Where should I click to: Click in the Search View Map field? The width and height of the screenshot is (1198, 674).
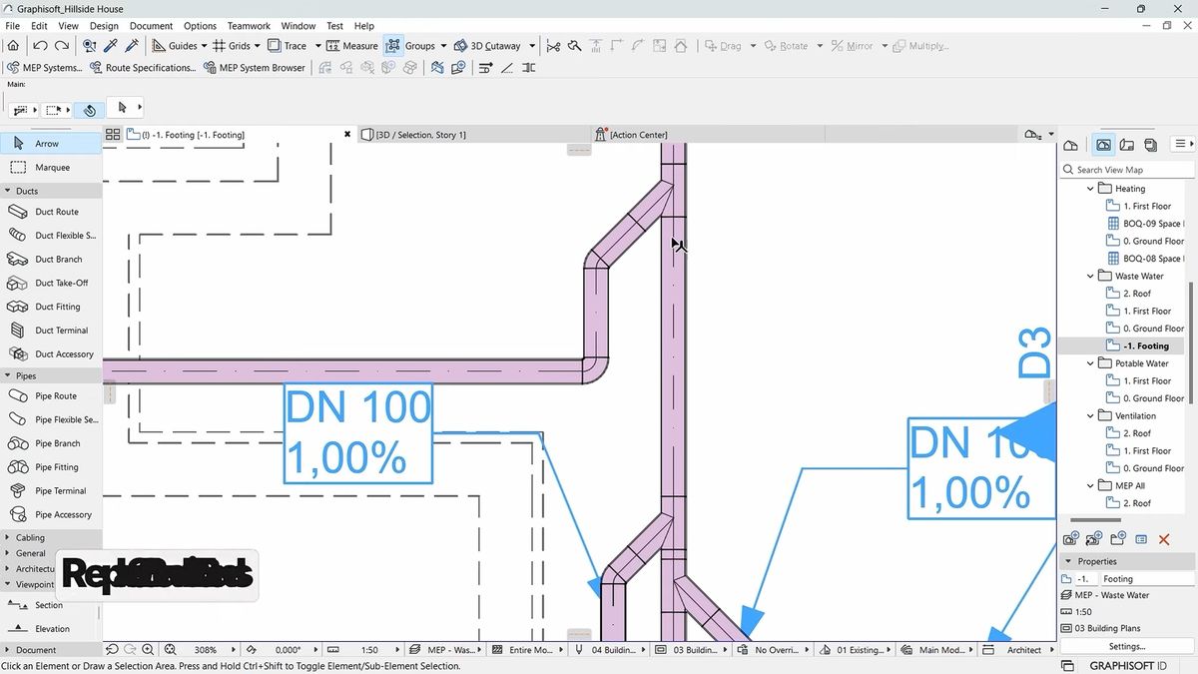1126,169
